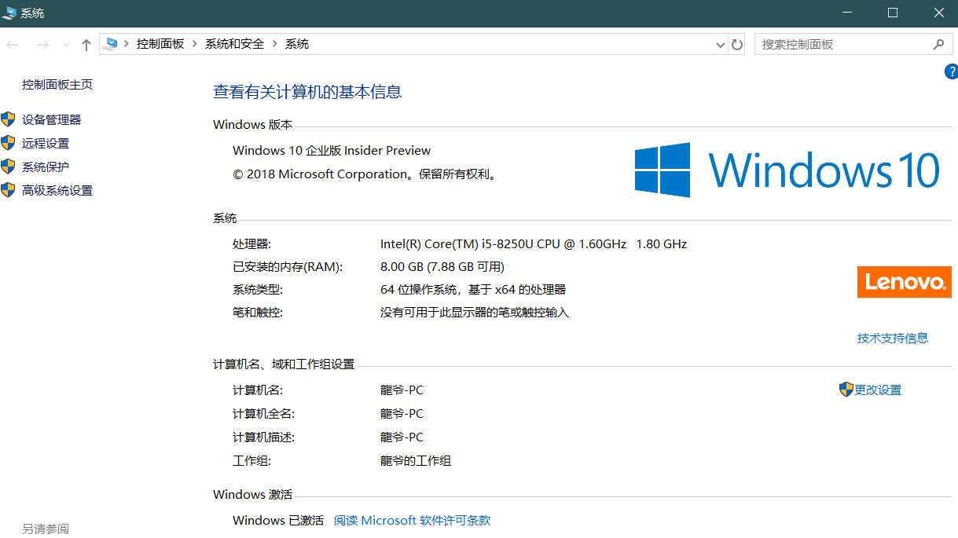Open recent locations dropdown arrow
The height and width of the screenshot is (538, 958).
[67, 45]
